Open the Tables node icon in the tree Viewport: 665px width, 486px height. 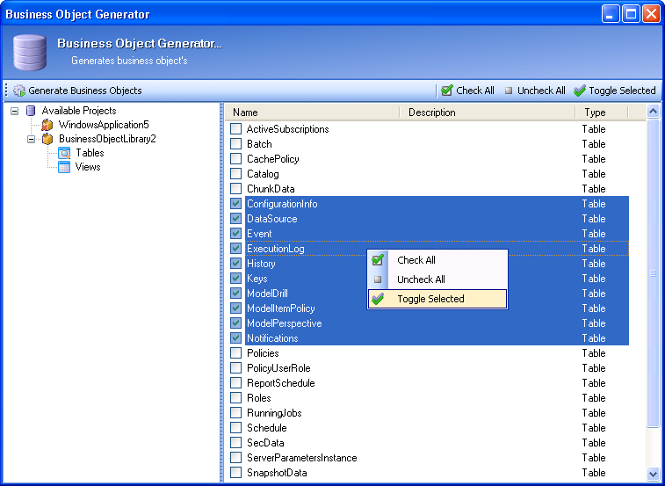coord(64,153)
